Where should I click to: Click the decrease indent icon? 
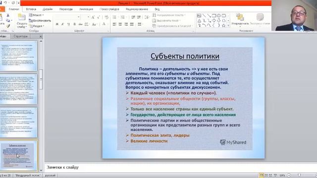(x=133, y=17)
